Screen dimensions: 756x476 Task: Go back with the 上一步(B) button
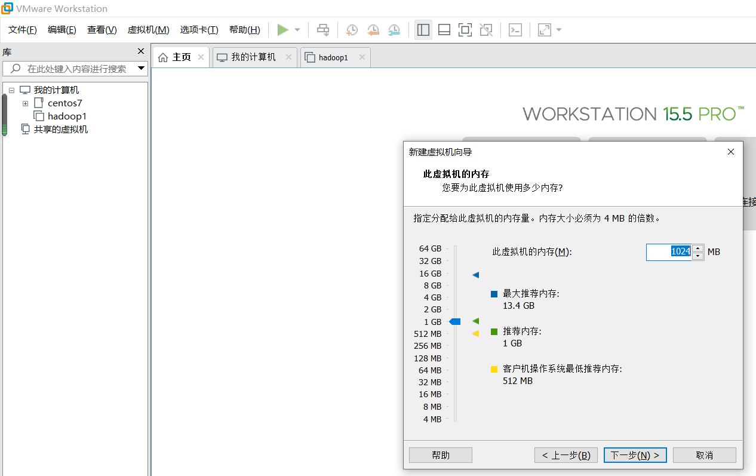tap(566, 455)
